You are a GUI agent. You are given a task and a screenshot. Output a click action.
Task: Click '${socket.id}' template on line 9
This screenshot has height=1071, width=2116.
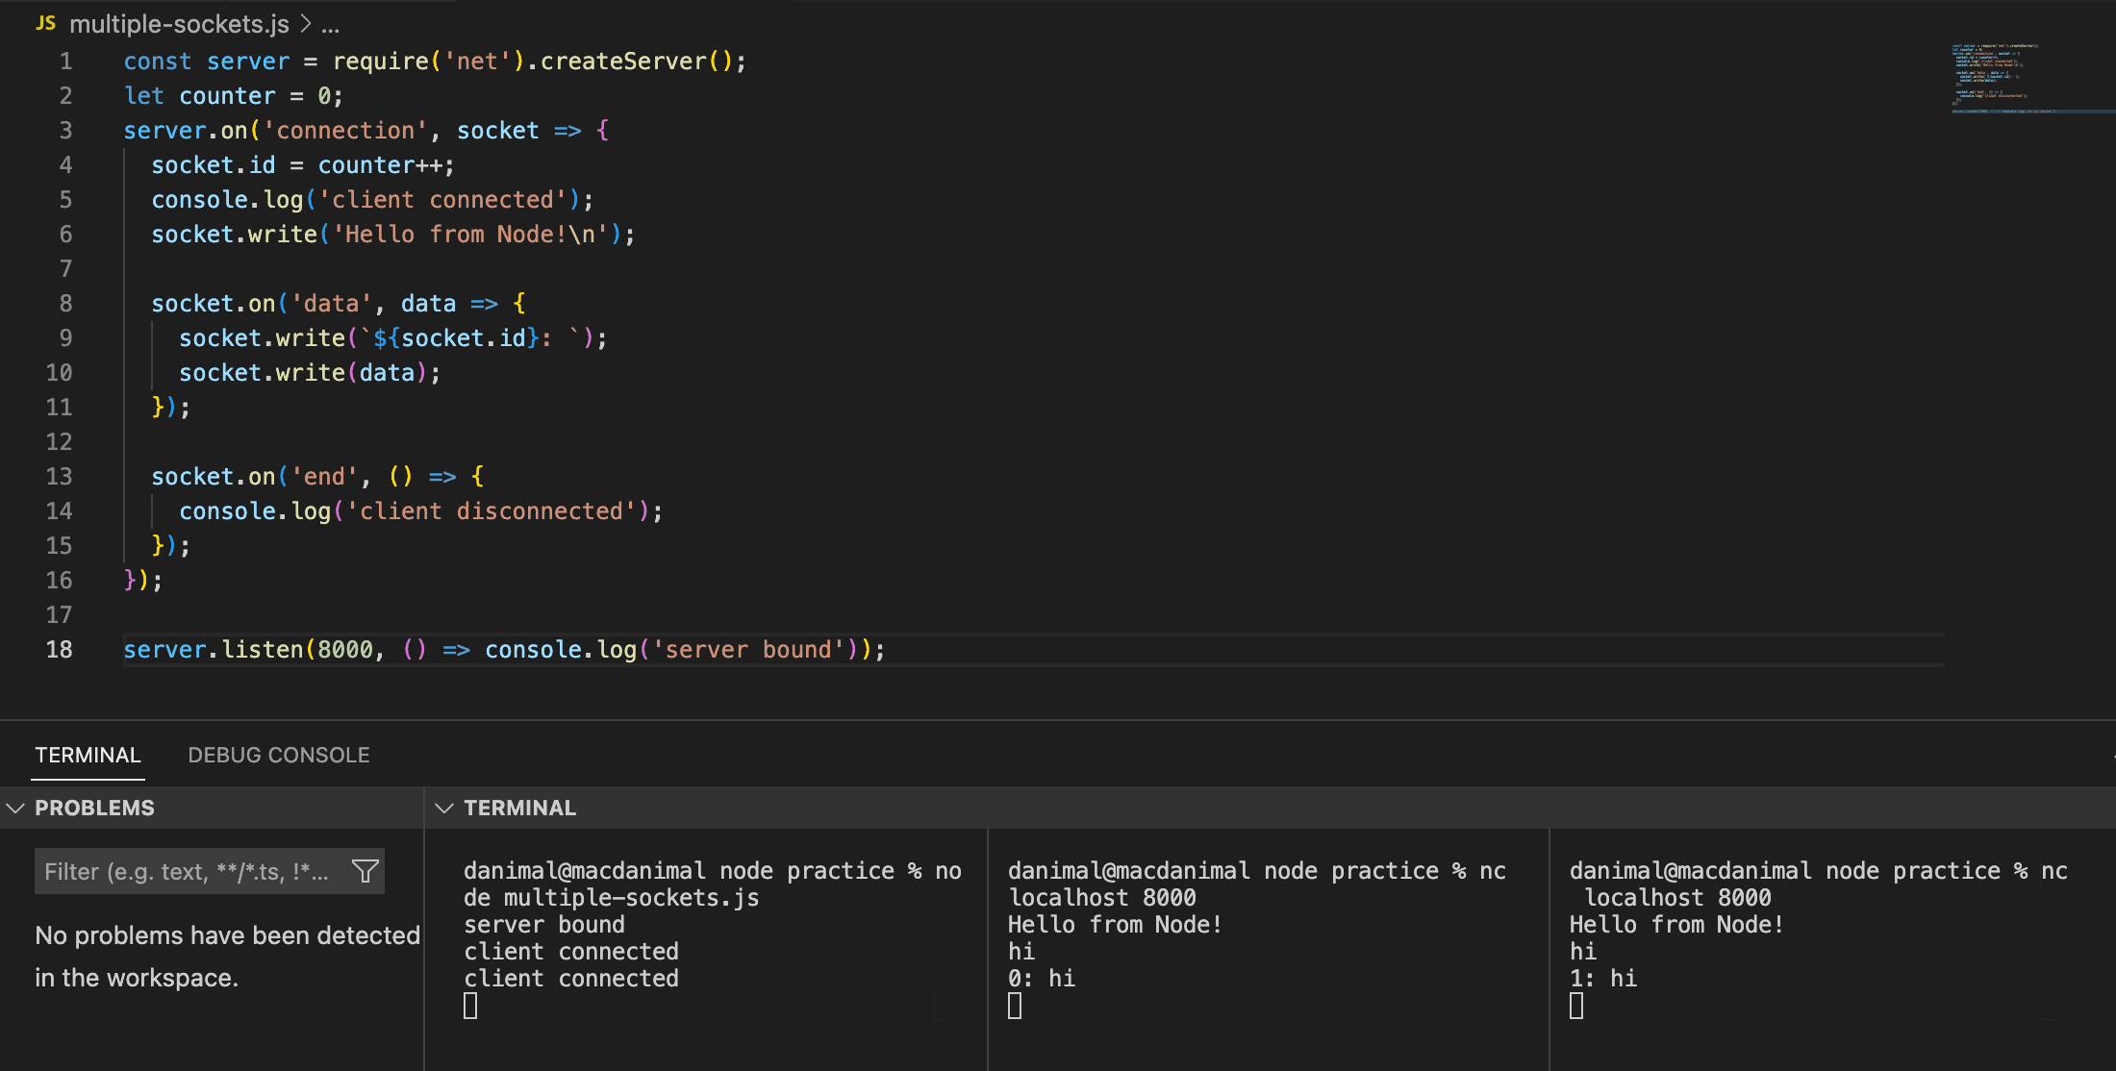coord(456,338)
